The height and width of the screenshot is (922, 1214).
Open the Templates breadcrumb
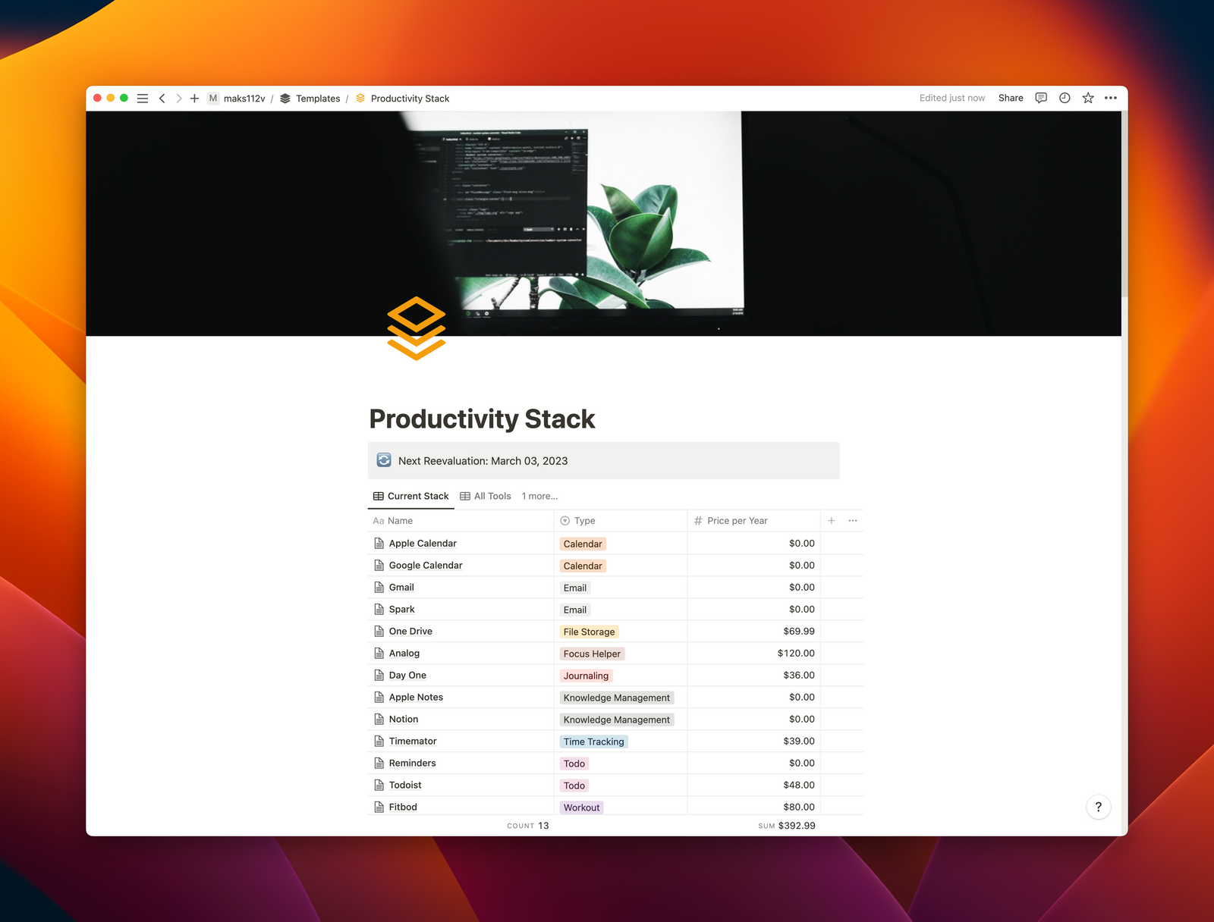[318, 99]
